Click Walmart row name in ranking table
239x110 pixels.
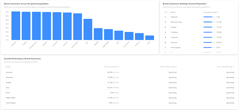pyautogui.click(x=174, y=17)
